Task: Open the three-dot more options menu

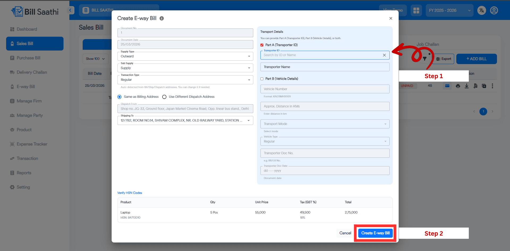Action: tap(492, 86)
